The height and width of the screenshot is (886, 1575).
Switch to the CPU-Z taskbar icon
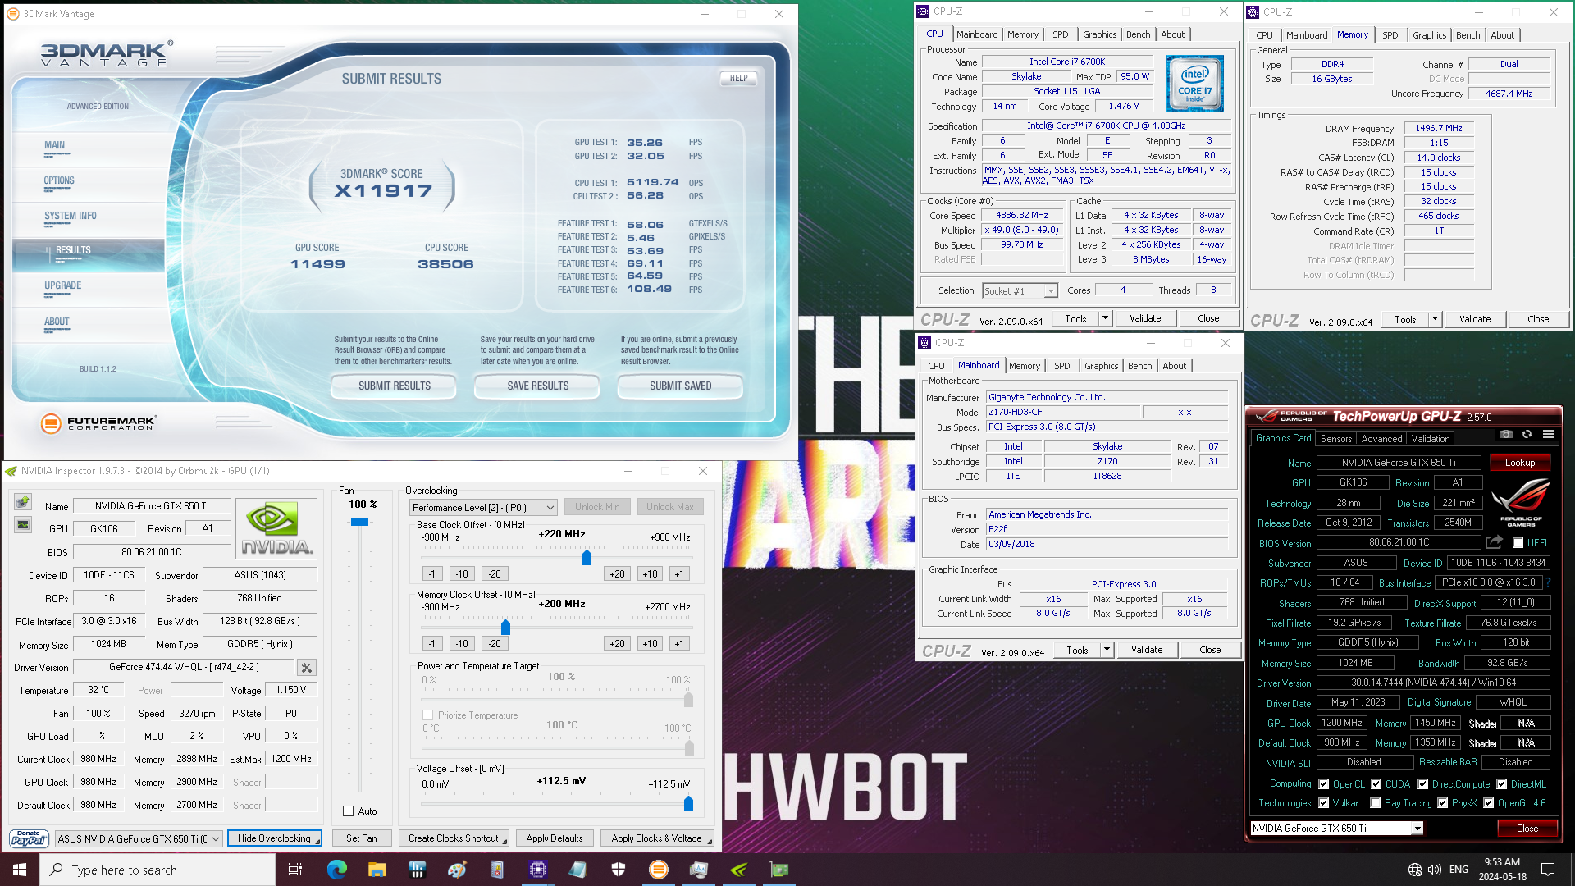point(537,870)
